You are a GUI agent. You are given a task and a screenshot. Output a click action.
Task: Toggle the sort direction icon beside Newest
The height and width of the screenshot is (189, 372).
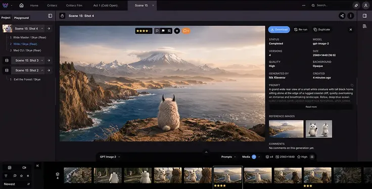coord(28,184)
